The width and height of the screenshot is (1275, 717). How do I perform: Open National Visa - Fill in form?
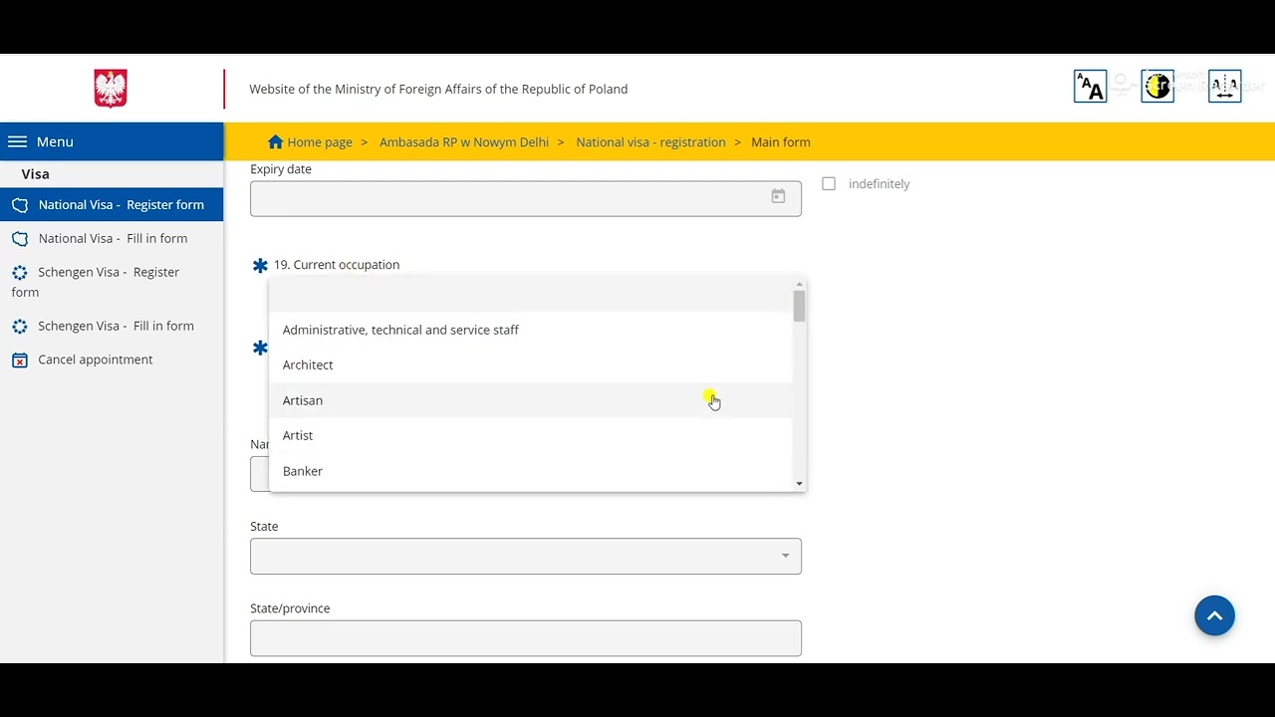tap(113, 239)
